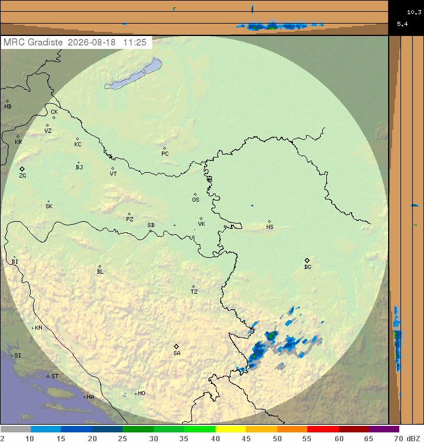Click the ZG city diamond marker

(22, 169)
